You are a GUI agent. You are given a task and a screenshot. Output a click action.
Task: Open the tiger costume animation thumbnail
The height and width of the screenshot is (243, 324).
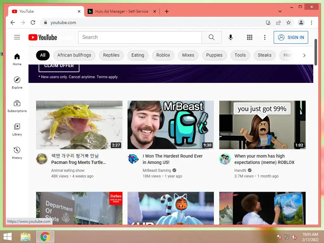171,208
